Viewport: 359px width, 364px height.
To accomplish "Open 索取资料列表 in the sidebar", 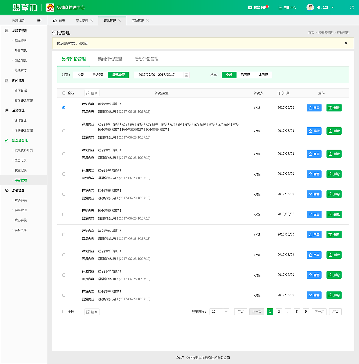I will pos(24,150).
